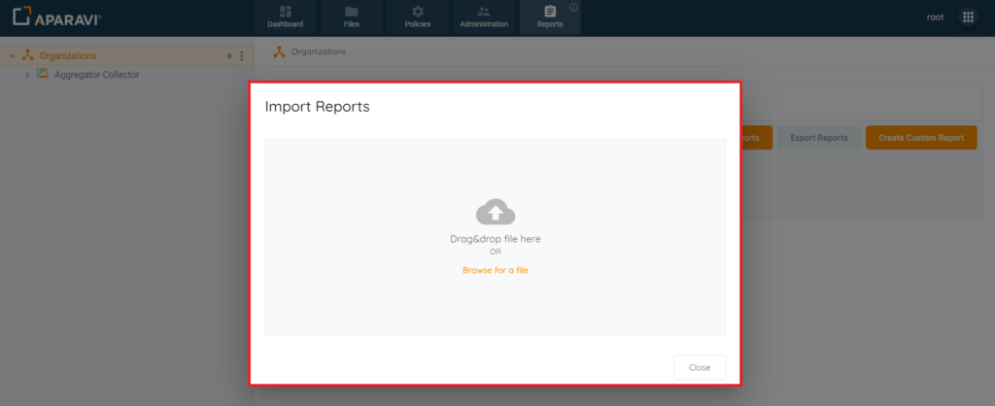Close the Import Reports dialog
Image resolution: width=995 pixels, height=406 pixels.
[x=700, y=367]
